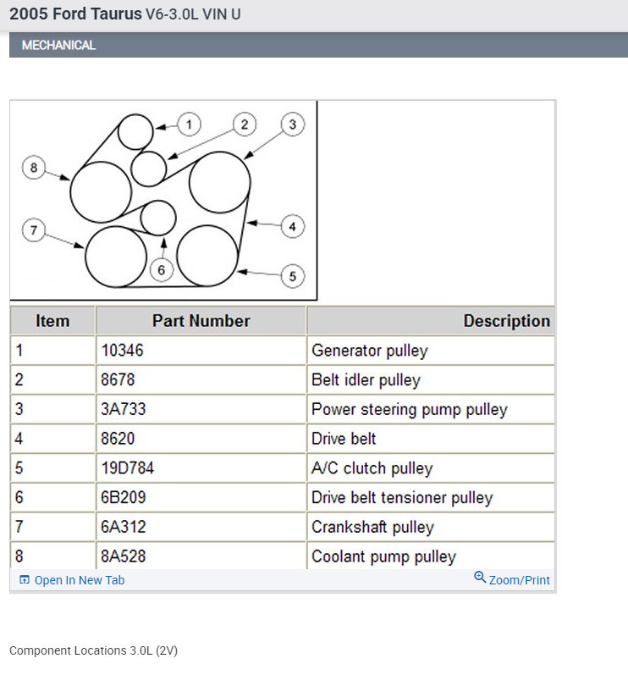Click the Part Number column header
The width and height of the screenshot is (628, 675).
click(x=201, y=321)
